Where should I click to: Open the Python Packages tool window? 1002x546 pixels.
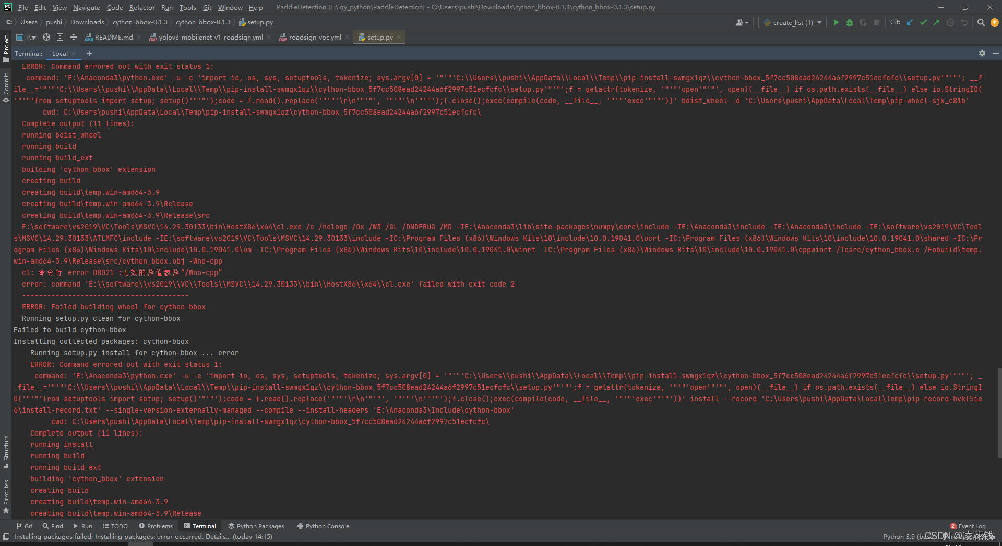point(256,526)
